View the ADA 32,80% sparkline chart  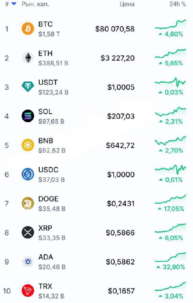tap(170, 257)
